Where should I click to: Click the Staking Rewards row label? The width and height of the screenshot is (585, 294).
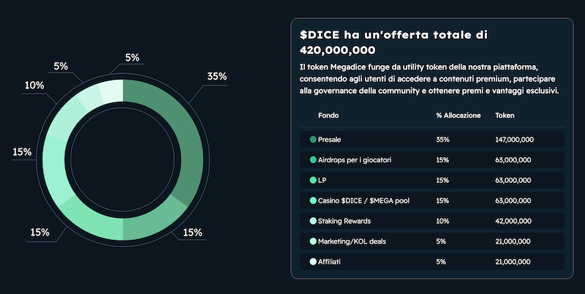[345, 221]
